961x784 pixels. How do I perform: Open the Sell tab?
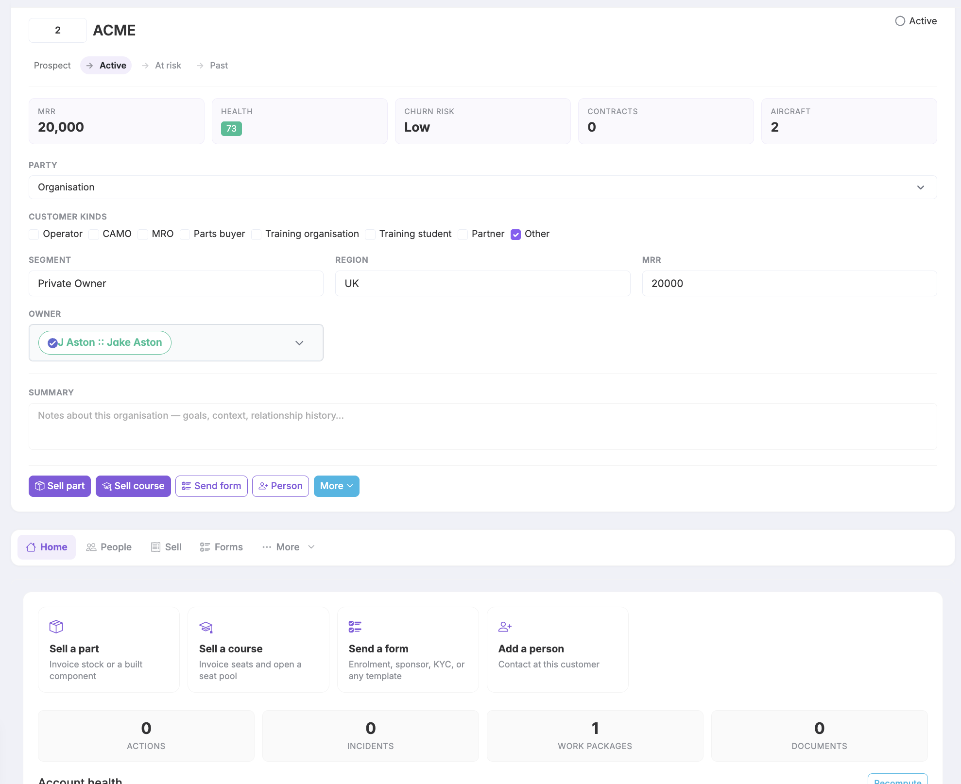(166, 547)
